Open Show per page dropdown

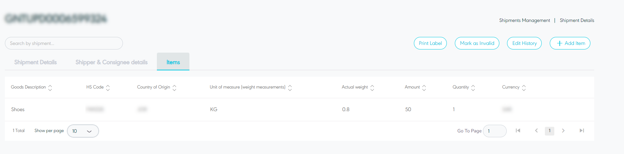pos(83,131)
